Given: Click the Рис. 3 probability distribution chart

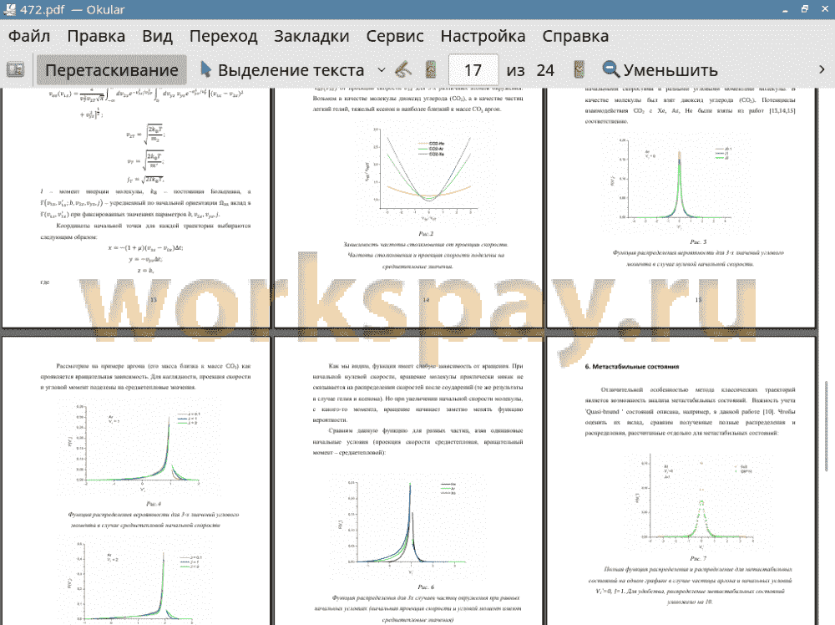Looking at the screenshot, I should coord(673,184).
